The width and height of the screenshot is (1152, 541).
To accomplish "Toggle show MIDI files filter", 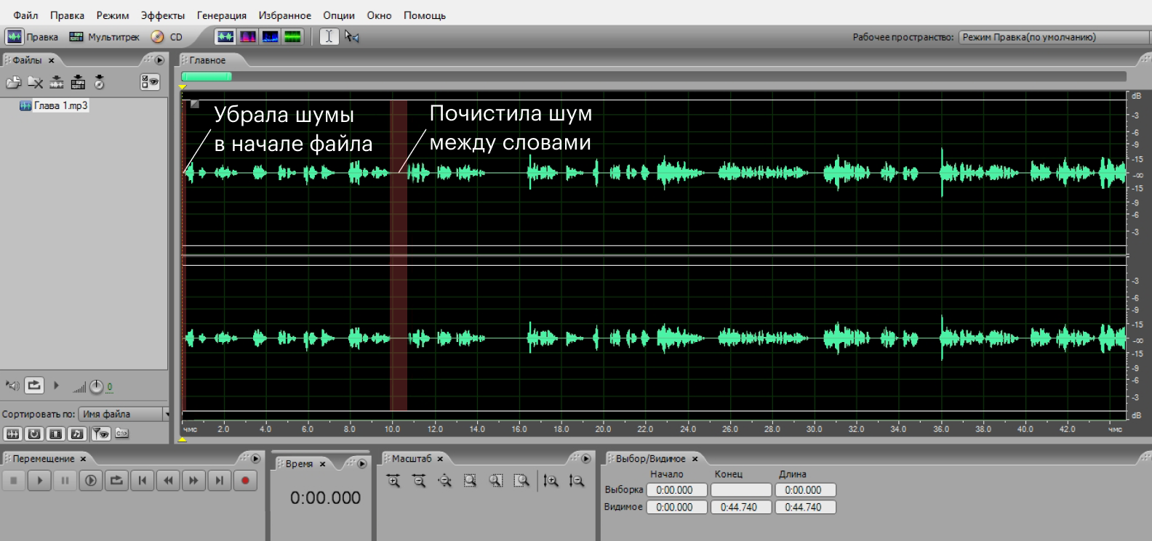I will click(x=77, y=434).
